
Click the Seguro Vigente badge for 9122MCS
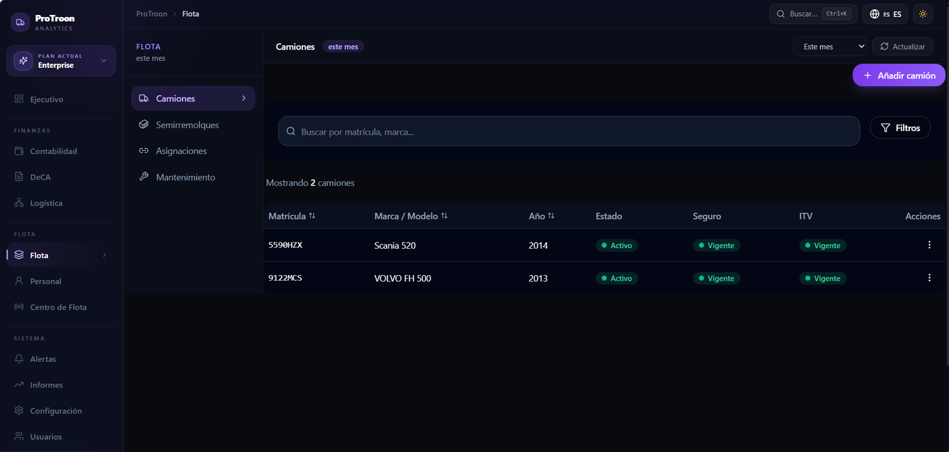716,279
